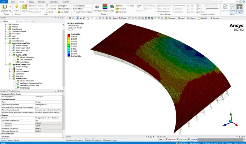Switch to the Selection ribbon tab
246x144 pixels.
[x=42, y=2]
